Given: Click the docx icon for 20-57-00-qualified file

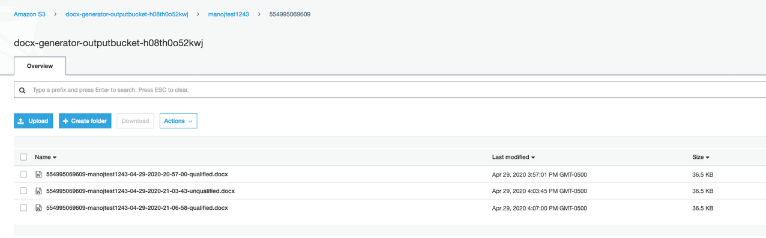Looking at the screenshot, I should (38, 174).
